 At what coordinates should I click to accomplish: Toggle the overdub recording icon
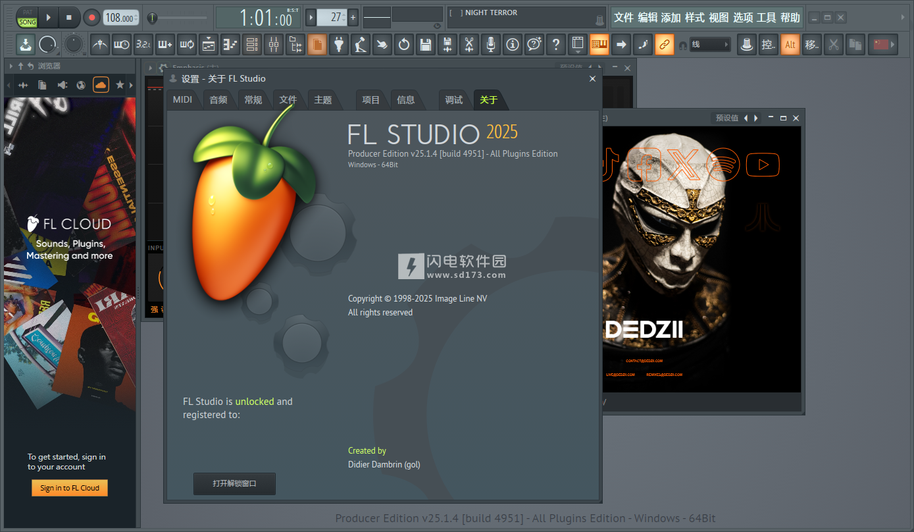tap(165, 45)
